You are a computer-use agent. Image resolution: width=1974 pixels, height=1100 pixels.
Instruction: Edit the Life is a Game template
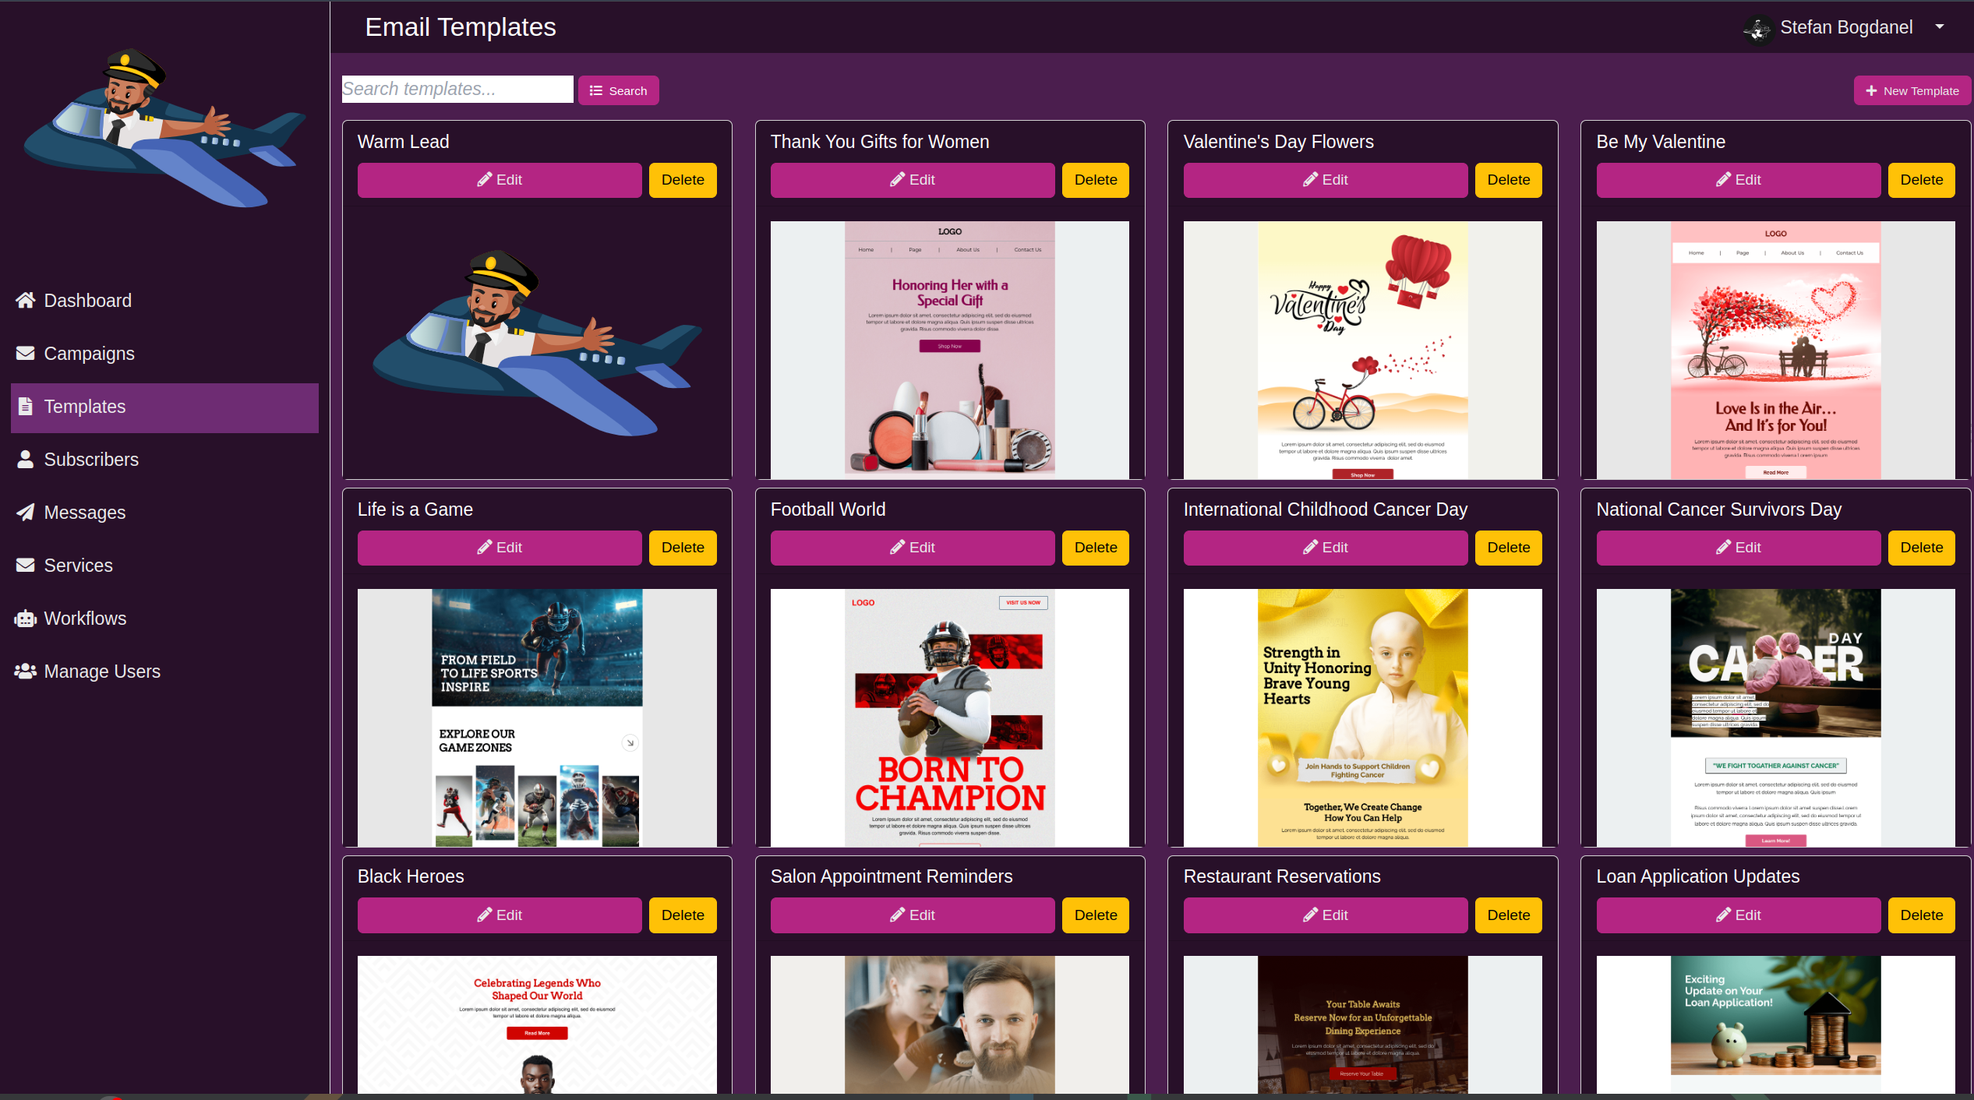[500, 548]
